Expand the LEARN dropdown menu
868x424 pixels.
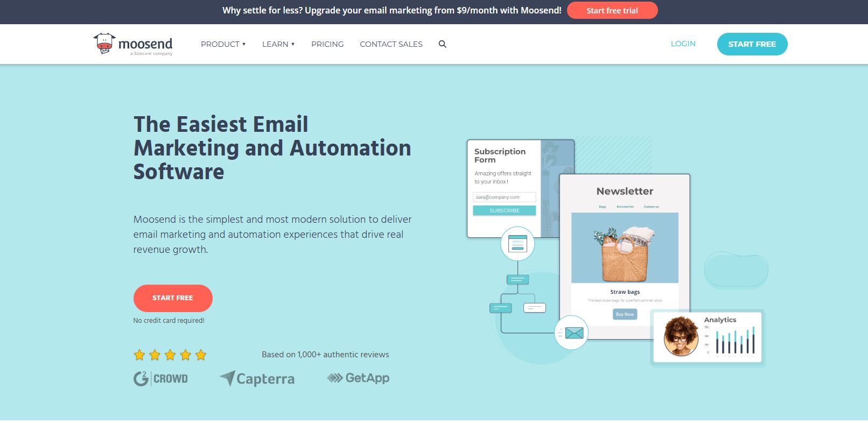(x=278, y=44)
